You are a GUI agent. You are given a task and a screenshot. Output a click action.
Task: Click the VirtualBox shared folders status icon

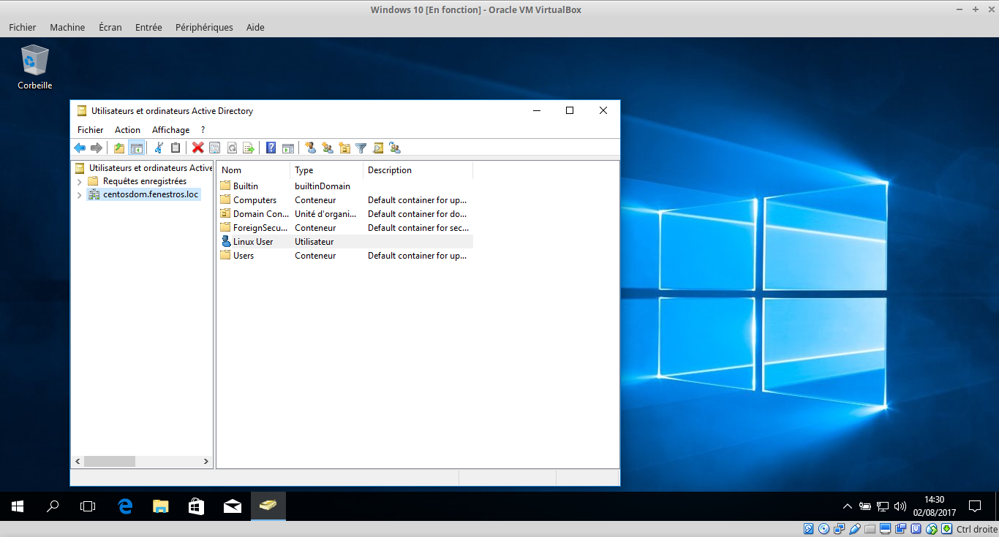click(870, 529)
